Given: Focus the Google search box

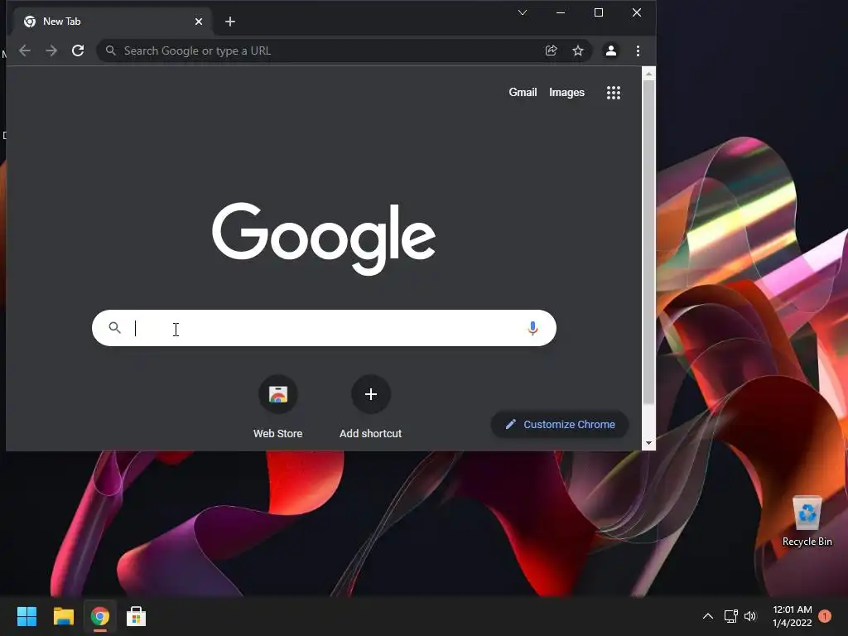Looking at the screenshot, I should tap(324, 328).
